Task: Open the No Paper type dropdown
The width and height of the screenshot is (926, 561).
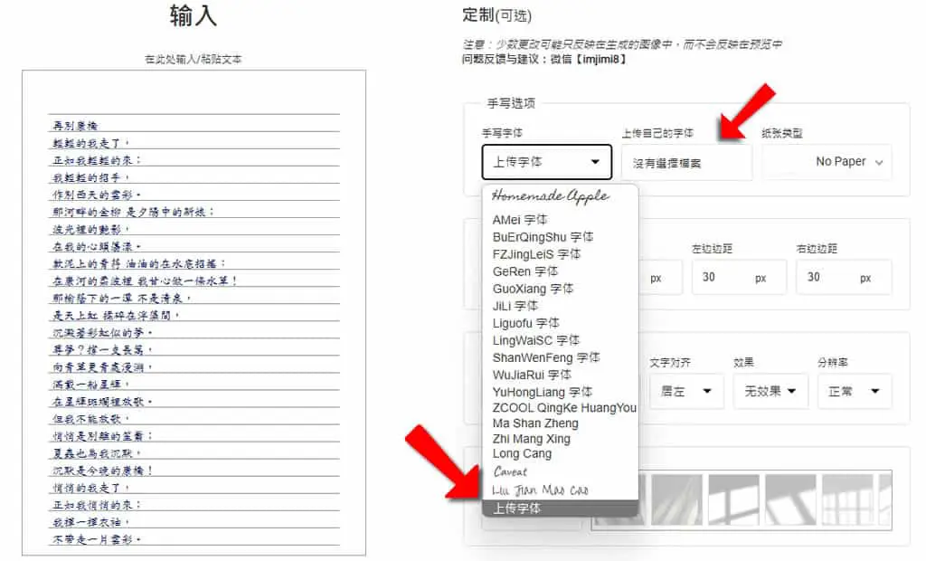Action: pyautogui.click(x=827, y=162)
